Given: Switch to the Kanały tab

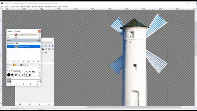Looking at the screenshot, I should pos(18,35).
